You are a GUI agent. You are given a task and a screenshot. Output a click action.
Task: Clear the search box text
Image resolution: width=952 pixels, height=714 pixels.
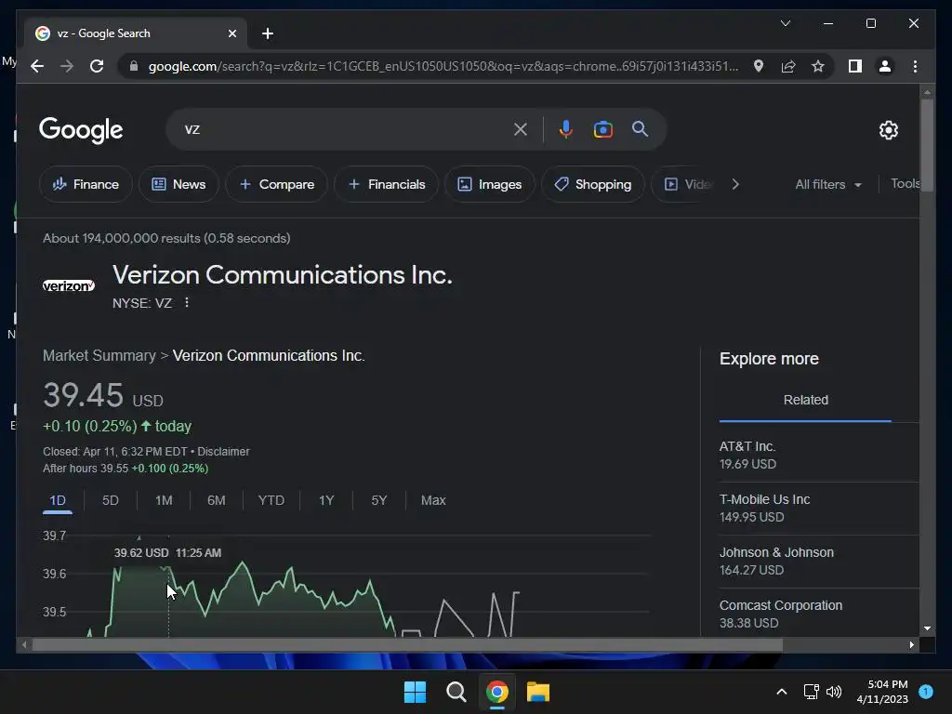coord(521,129)
